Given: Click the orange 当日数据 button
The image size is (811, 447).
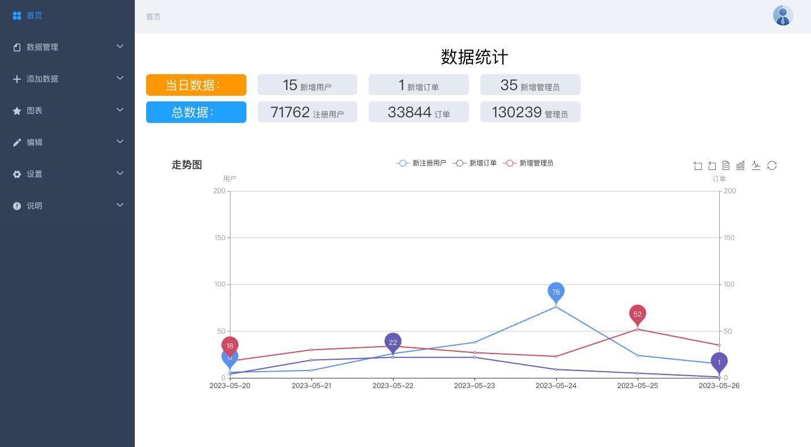Looking at the screenshot, I should 196,85.
